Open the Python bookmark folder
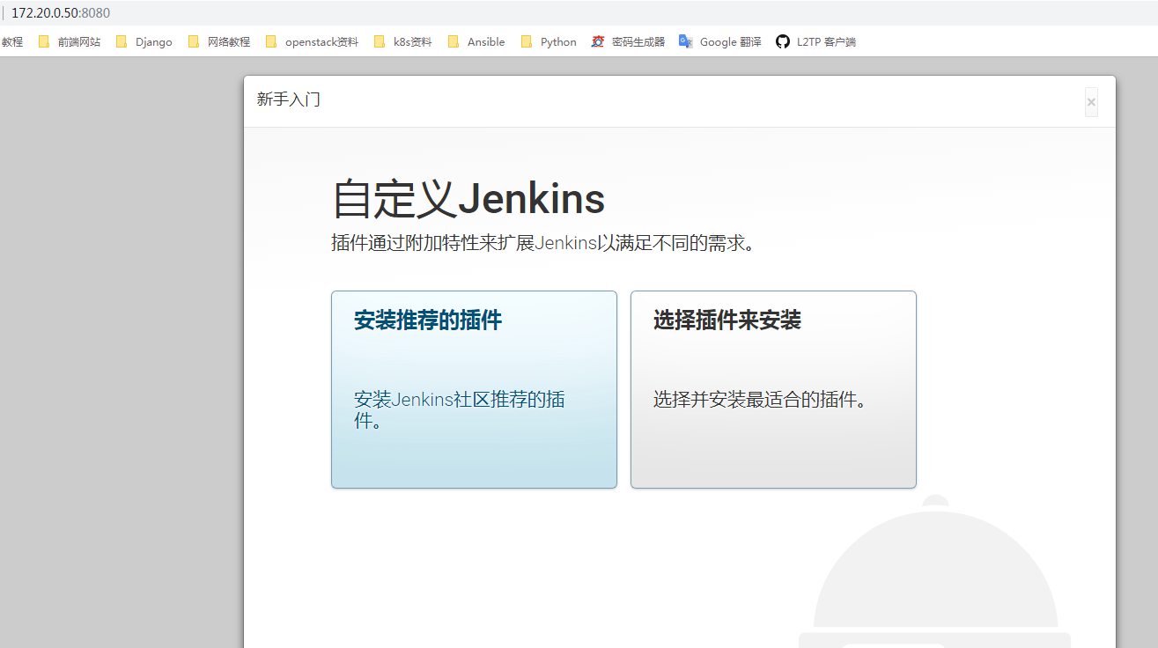Image resolution: width=1158 pixels, height=648 pixels. coord(549,41)
